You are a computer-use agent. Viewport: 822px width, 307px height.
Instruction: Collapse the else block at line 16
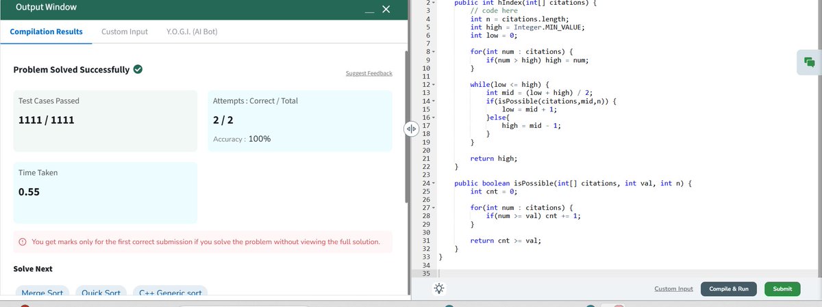(435, 118)
